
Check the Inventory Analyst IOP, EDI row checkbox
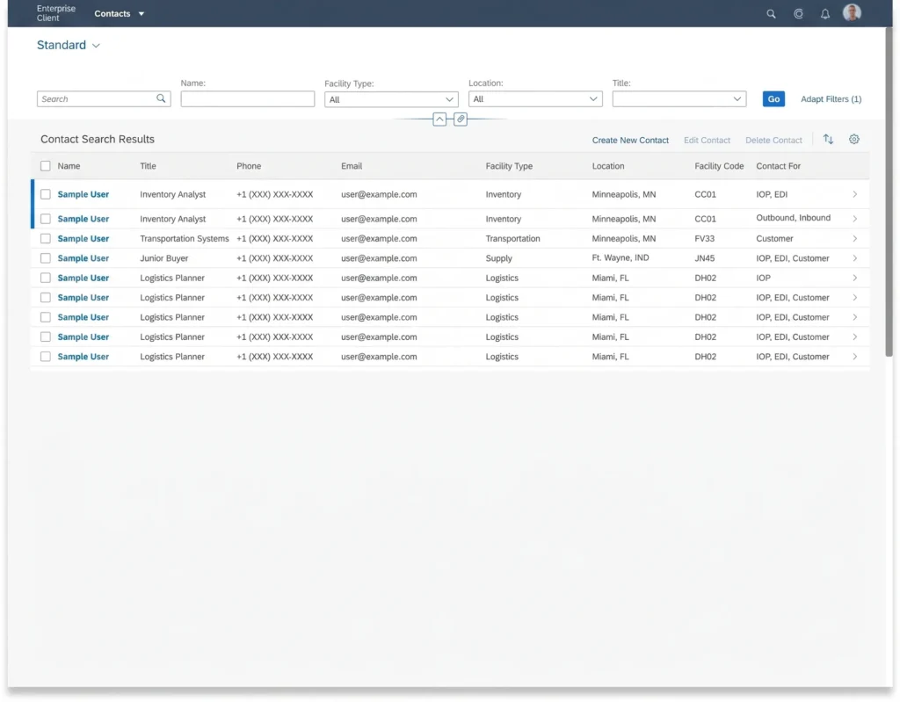pos(46,194)
